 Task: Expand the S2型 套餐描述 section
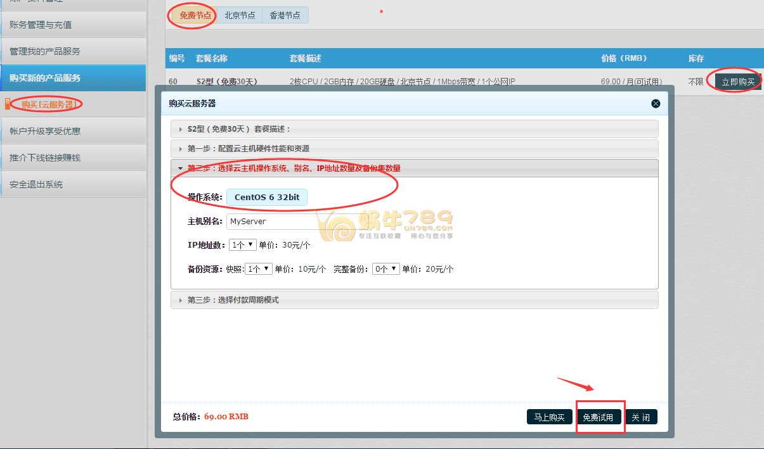pyautogui.click(x=415, y=129)
